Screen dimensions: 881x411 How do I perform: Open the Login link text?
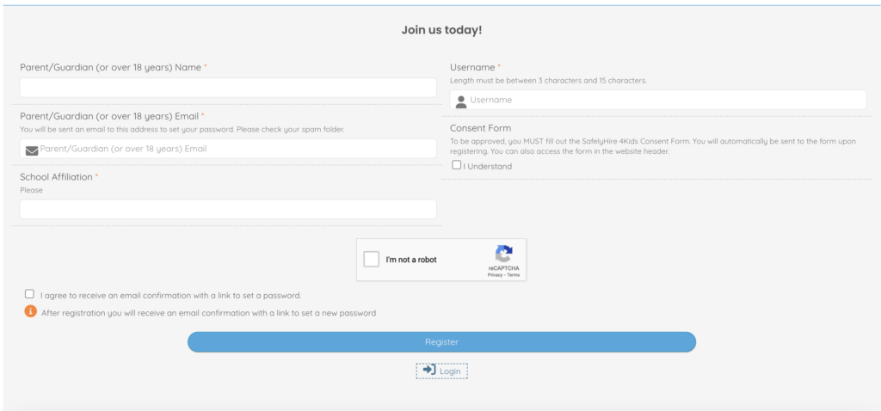click(x=451, y=371)
